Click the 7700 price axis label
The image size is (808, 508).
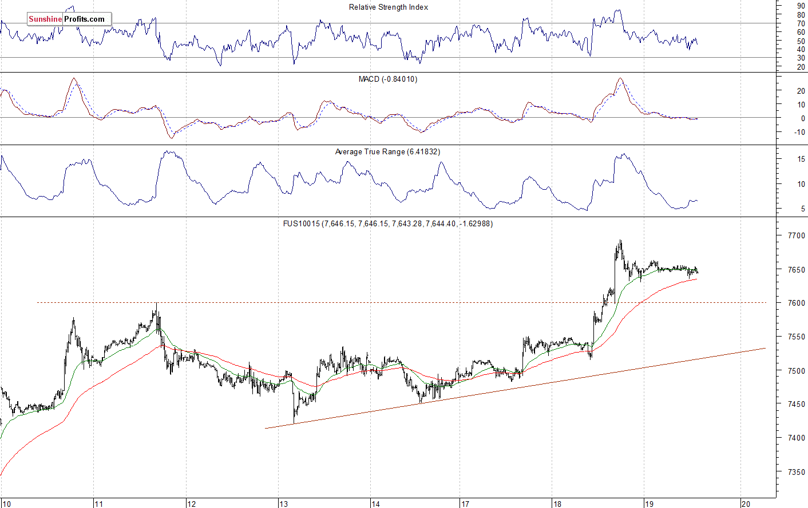coord(796,235)
